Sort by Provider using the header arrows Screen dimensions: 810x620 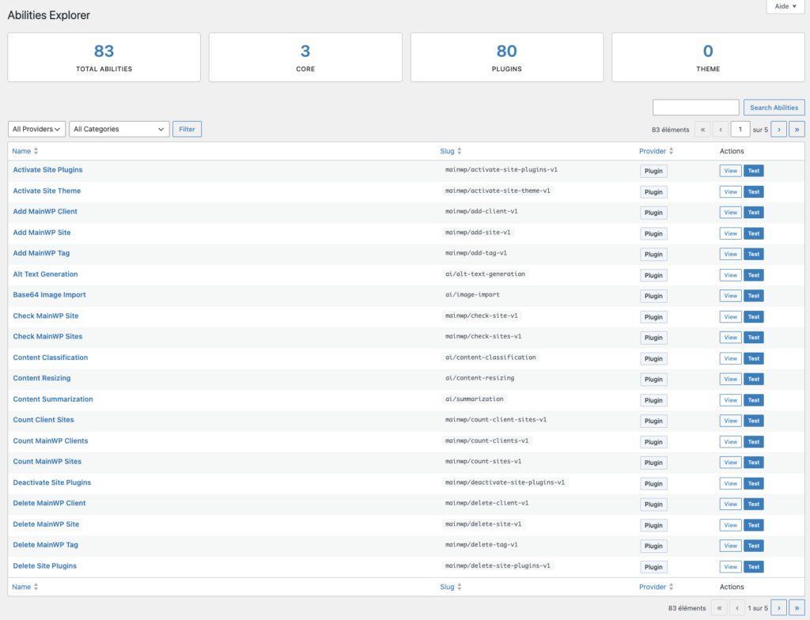[x=671, y=151]
